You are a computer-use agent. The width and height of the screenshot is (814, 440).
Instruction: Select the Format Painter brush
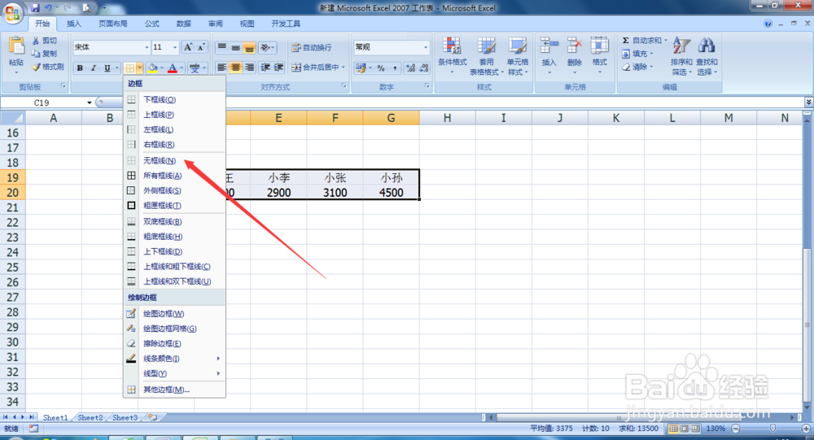click(36, 67)
